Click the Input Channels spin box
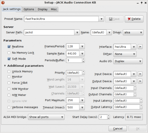 coord(125,88)
